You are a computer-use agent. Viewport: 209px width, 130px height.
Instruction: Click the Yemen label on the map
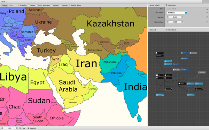(72, 102)
